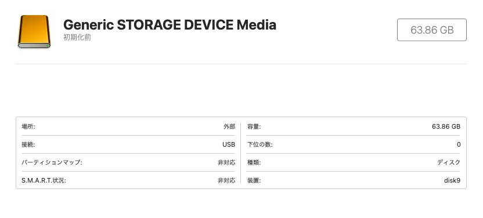Click the 容量 row label
This screenshot has width=483, height=218.
[254, 126]
